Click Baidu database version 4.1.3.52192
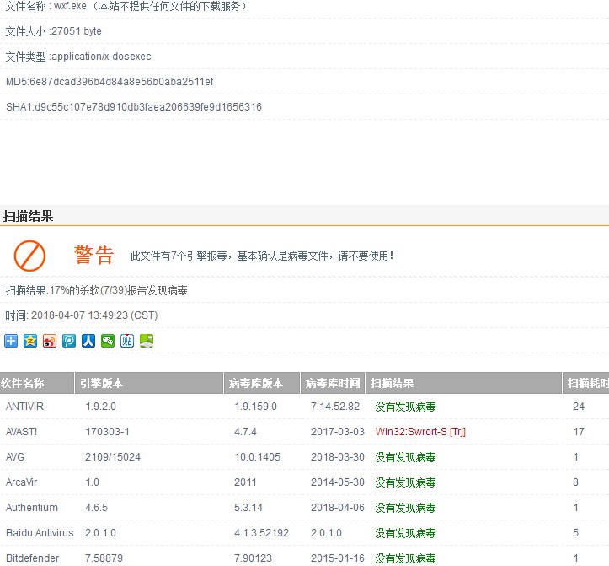 click(261, 533)
